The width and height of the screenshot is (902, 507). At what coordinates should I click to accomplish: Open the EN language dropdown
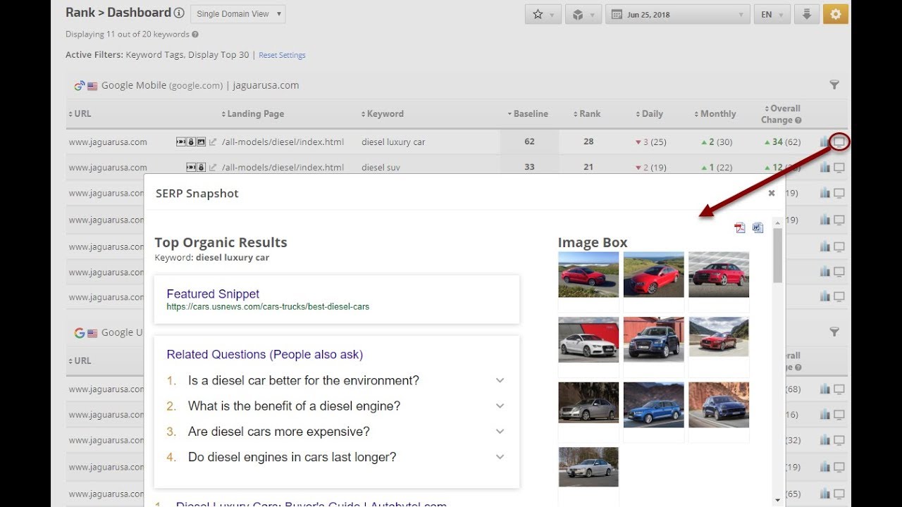point(772,14)
